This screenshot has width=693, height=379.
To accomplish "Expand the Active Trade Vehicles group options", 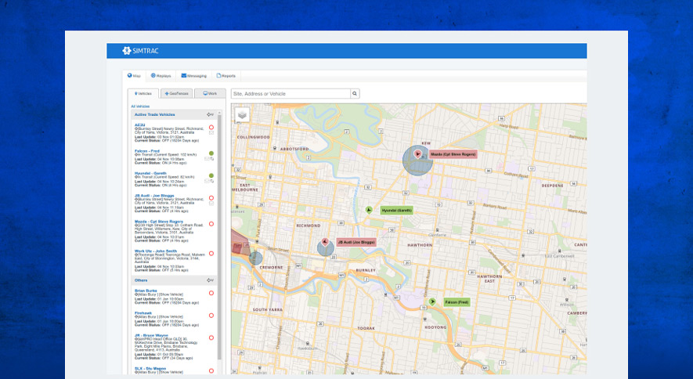I will [x=210, y=114].
